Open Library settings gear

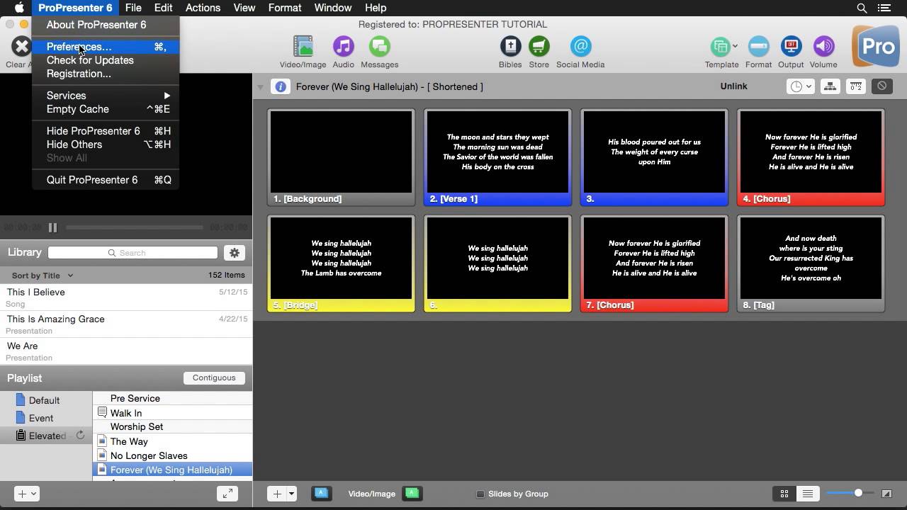pyautogui.click(x=235, y=253)
